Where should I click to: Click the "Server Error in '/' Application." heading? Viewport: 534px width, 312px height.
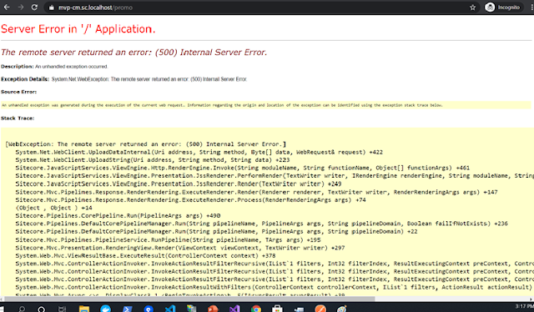pyautogui.click(x=78, y=29)
